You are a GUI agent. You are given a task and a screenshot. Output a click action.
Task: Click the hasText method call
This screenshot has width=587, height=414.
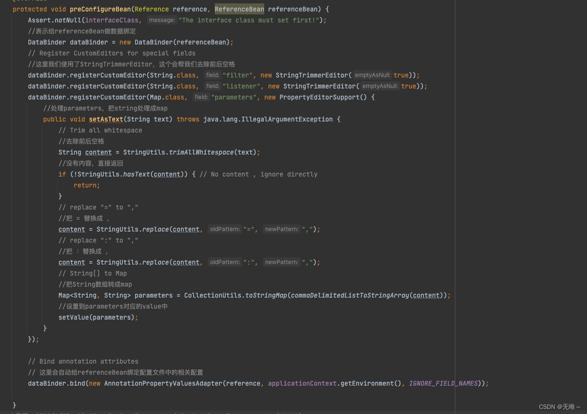tap(136, 174)
